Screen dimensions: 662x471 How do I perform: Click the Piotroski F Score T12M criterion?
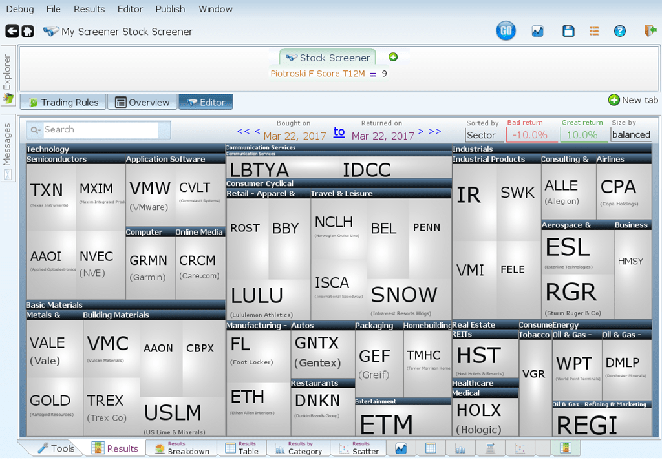pyautogui.click(x=317, y=74)
